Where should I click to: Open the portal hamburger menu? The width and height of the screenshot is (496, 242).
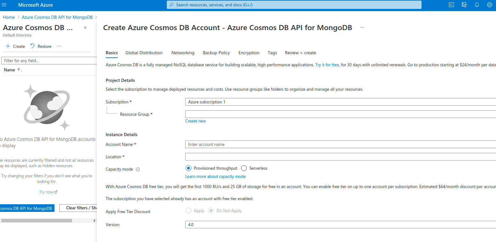point(4,5)
